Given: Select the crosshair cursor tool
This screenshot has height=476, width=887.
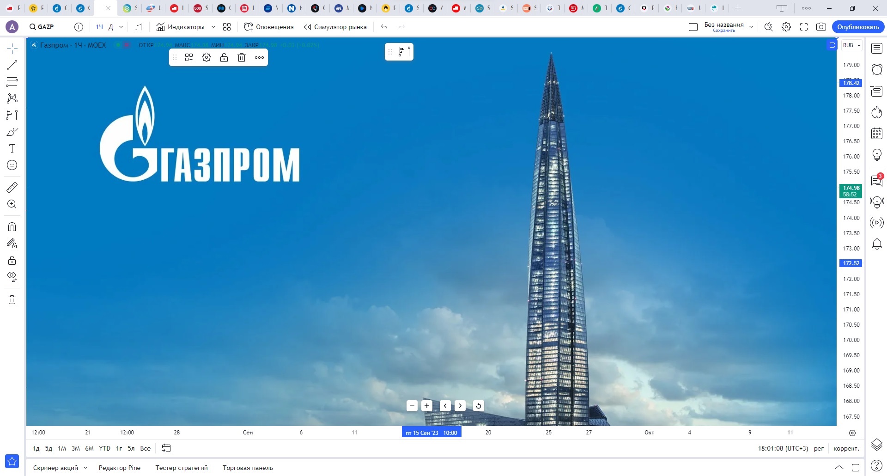Looking at the screenshot, I should [12, 49].
